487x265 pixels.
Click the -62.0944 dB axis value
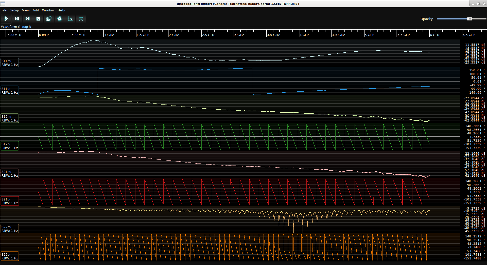pos(474,120)
